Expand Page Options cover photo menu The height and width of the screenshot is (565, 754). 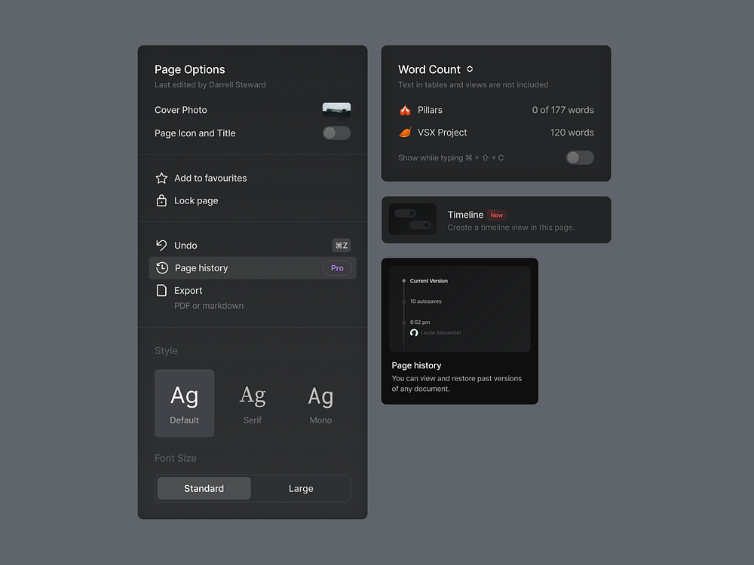point(335,110)
